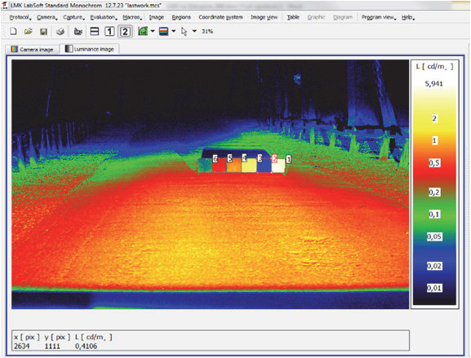Select the cursor pointer tool
The height and width of the screenshot is (358, 471).
coord(184,32)
